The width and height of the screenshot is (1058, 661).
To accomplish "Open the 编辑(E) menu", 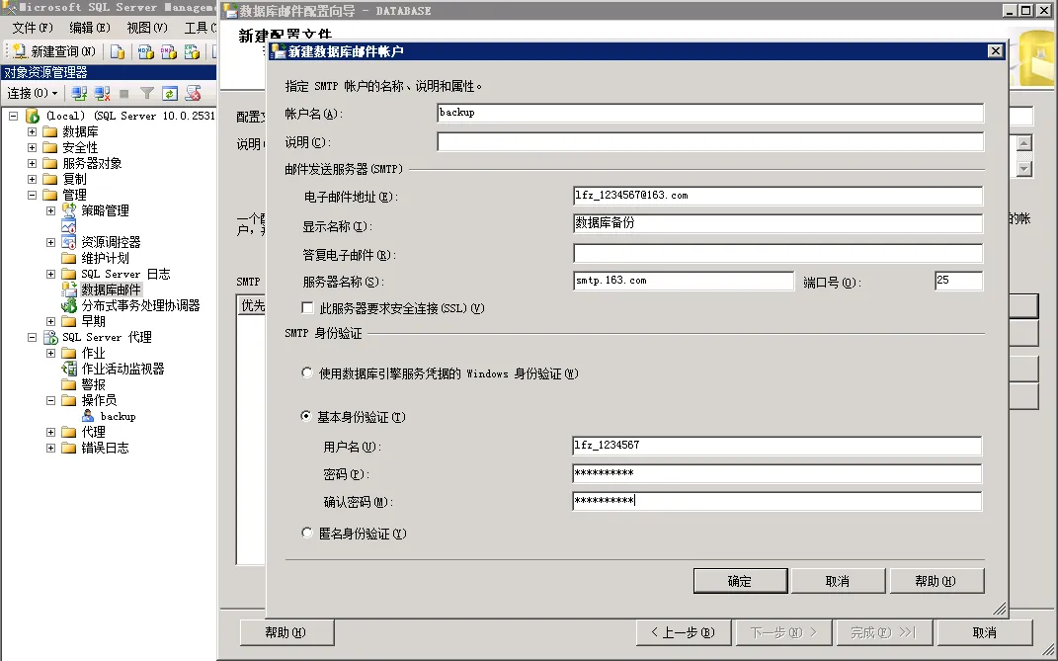I will tap(90, 28).
